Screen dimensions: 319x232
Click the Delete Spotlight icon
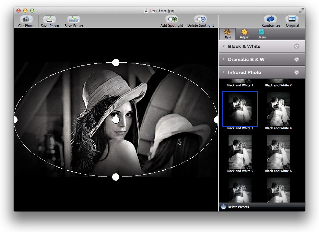click(x=201, y=19)
